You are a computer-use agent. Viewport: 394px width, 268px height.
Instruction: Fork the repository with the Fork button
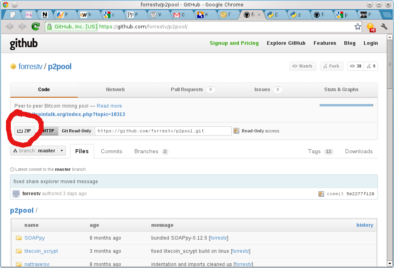pos(332,66)
